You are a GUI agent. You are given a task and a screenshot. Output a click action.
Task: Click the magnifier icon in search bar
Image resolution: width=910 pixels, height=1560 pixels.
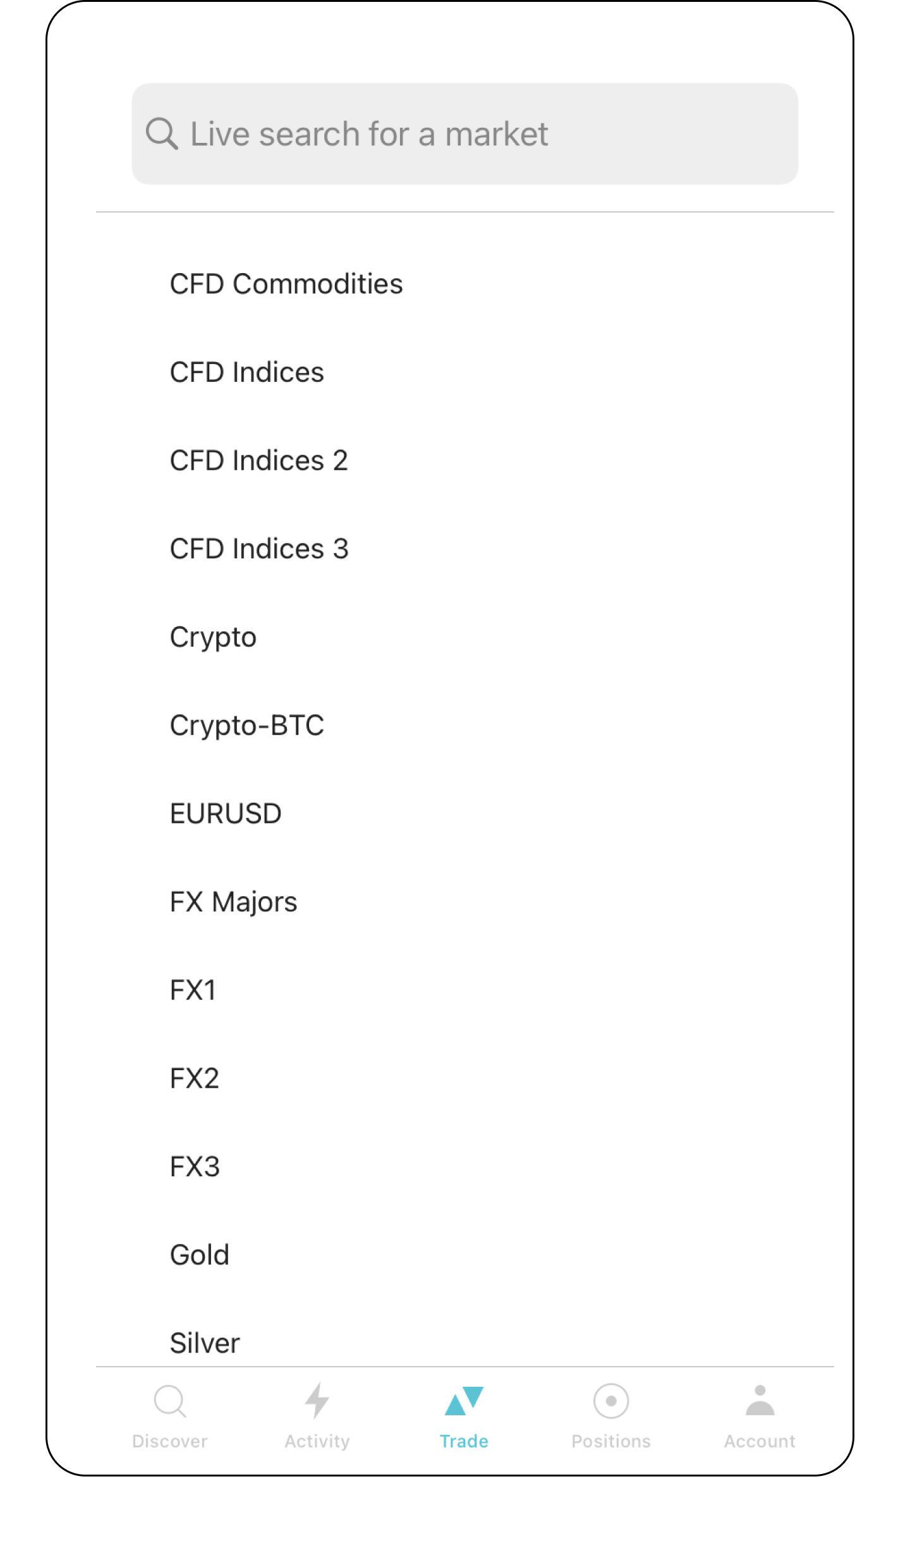click(162, 133)
